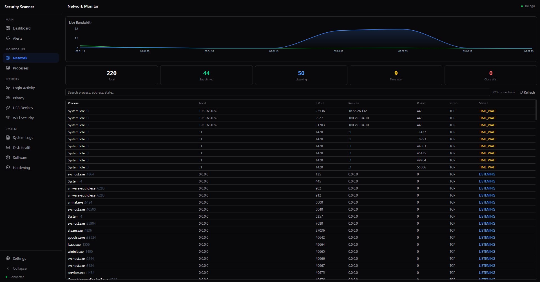The height and width of the screenshot is (282, 540).
Task: Click the Refresh button above the table
Action: click(x=527, y=92)
